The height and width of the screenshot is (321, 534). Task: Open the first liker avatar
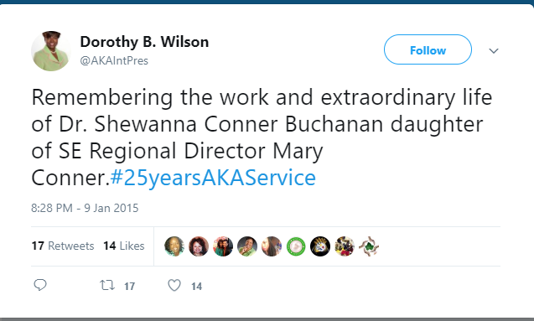[x=174, y=246]
